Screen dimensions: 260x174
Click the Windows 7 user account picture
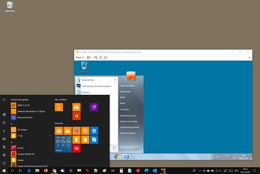[131, 76]
